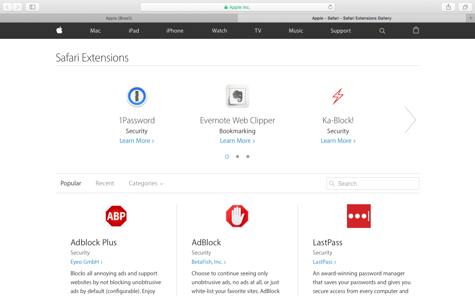Go back with Safari's back arrow
The image size is (475, 296).
pyautogui.click(x=7, y=7)
